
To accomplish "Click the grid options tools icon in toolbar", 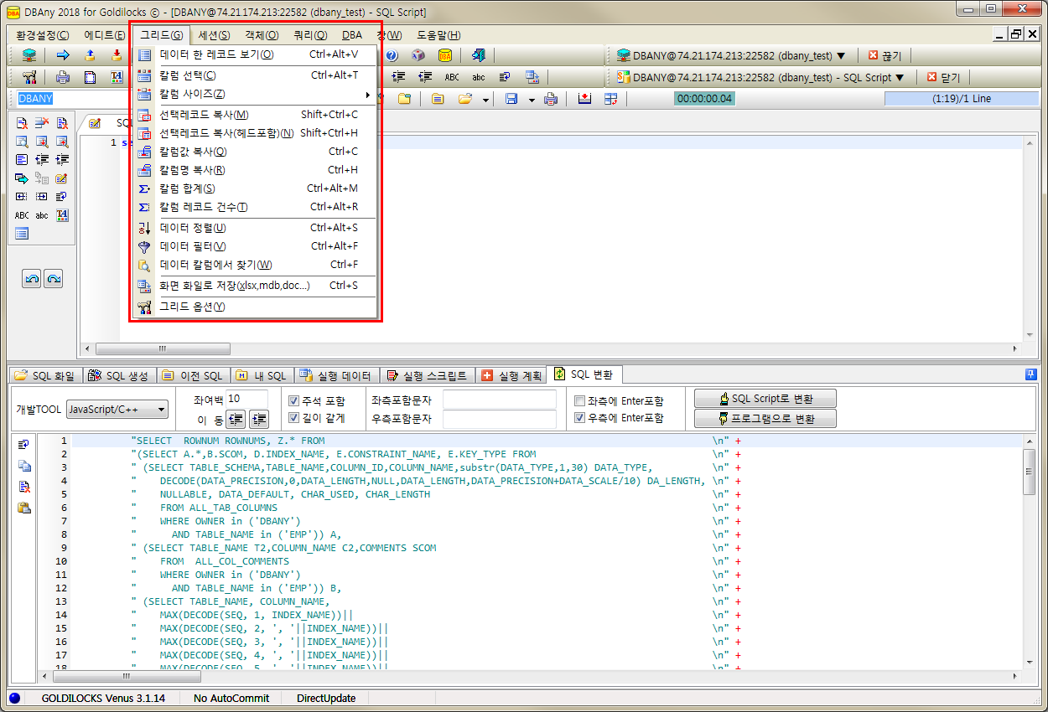I will click(x=29, y=77).
